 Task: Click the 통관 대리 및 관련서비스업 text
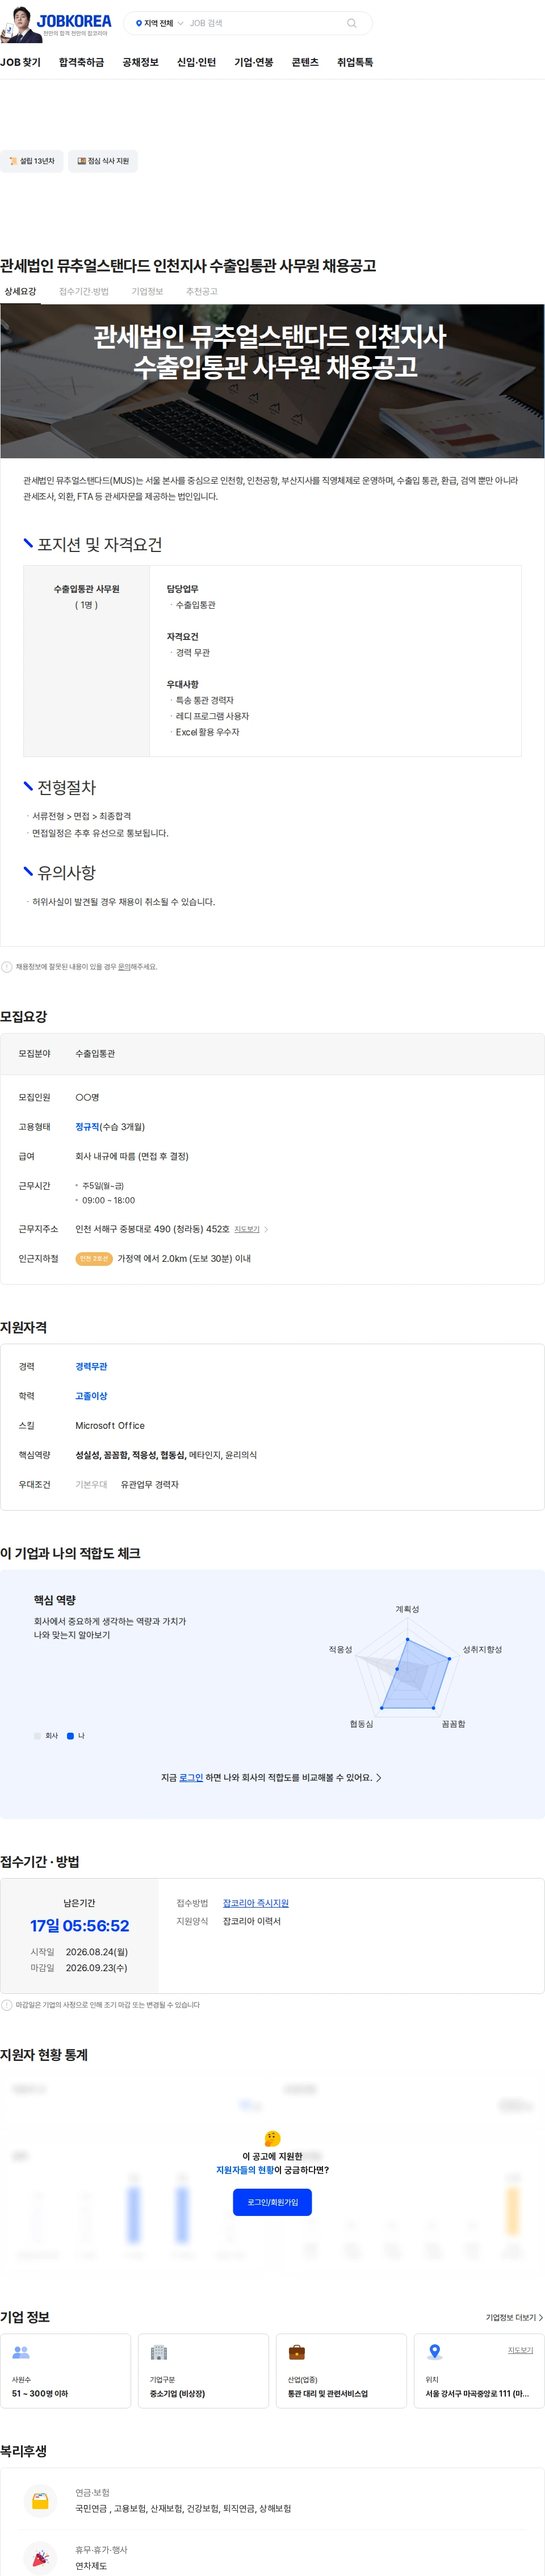tap(327, 2394)
